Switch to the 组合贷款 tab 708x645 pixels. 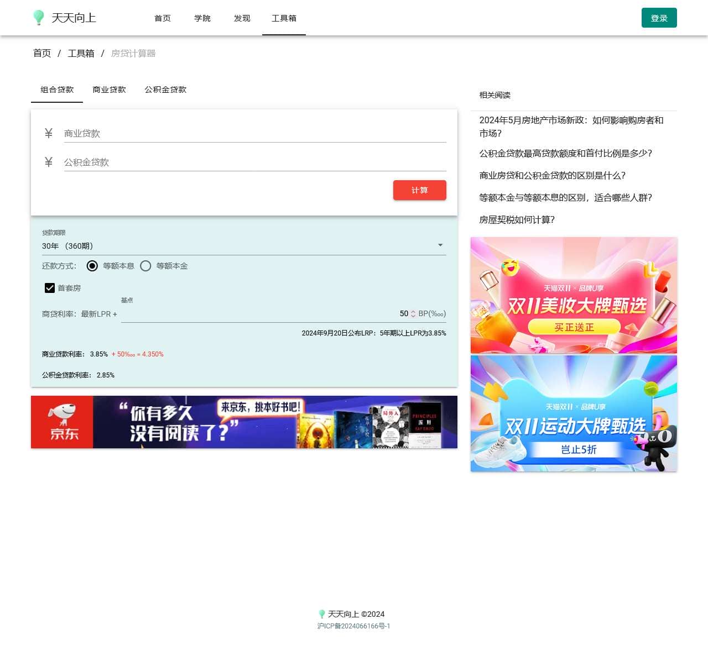point(57,90)
